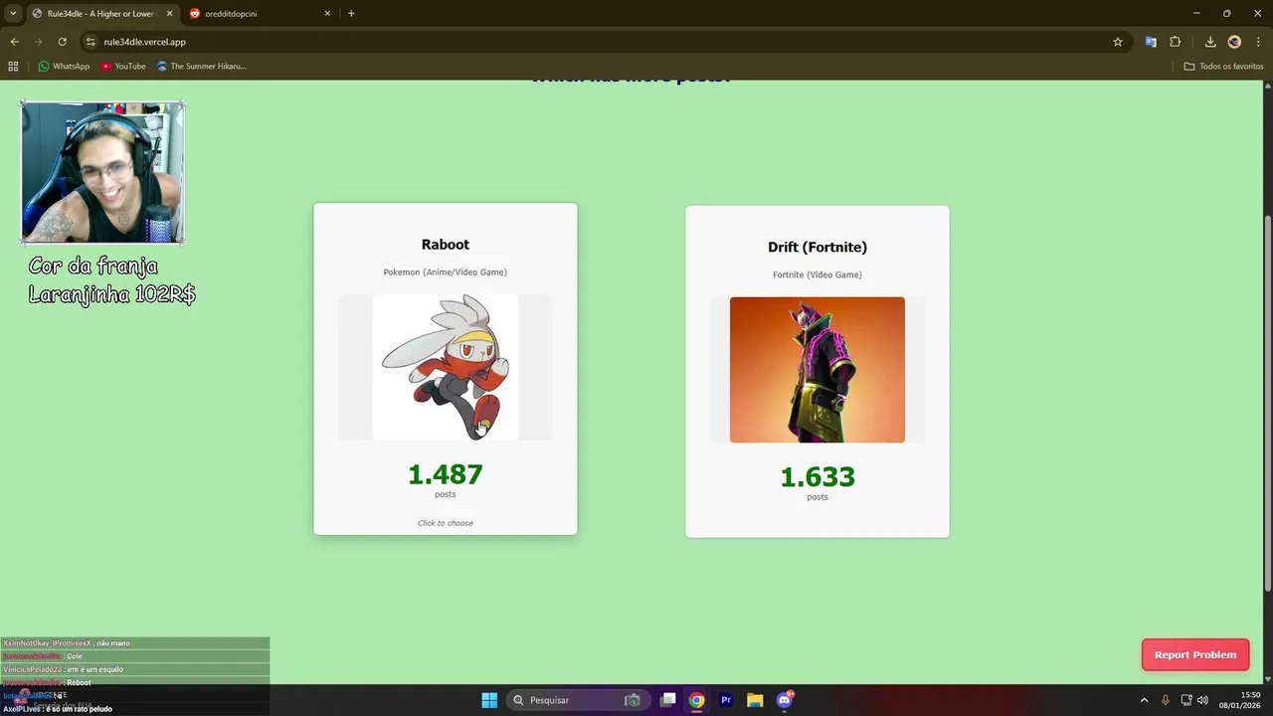
Task: Open a new browser tab
Action: (351, 13)
